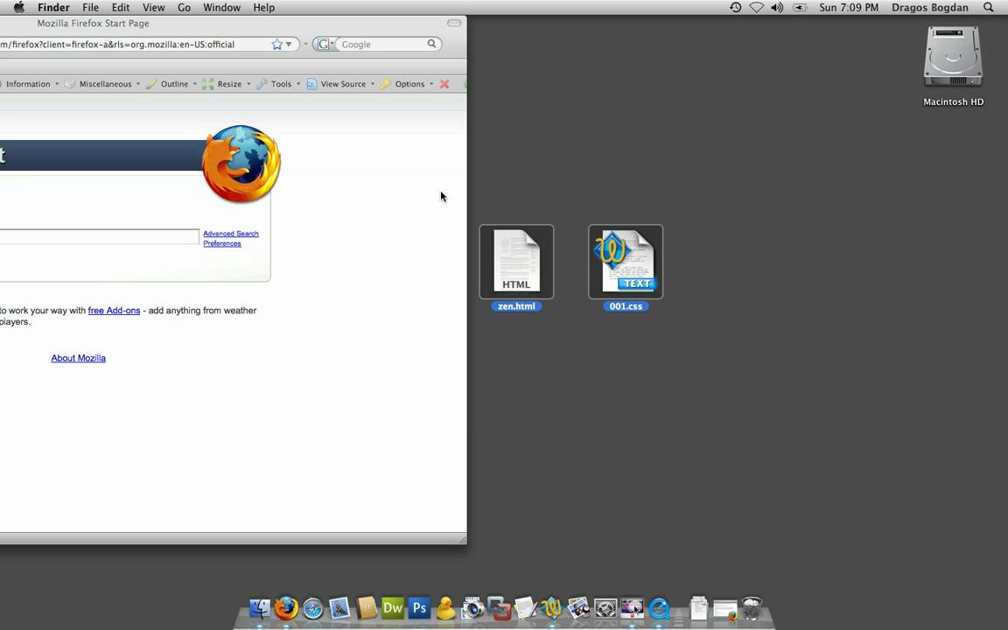The image size is (1008, 630).
Task: Open View Source menu on Web Developer toolbar
Action: 340,84
